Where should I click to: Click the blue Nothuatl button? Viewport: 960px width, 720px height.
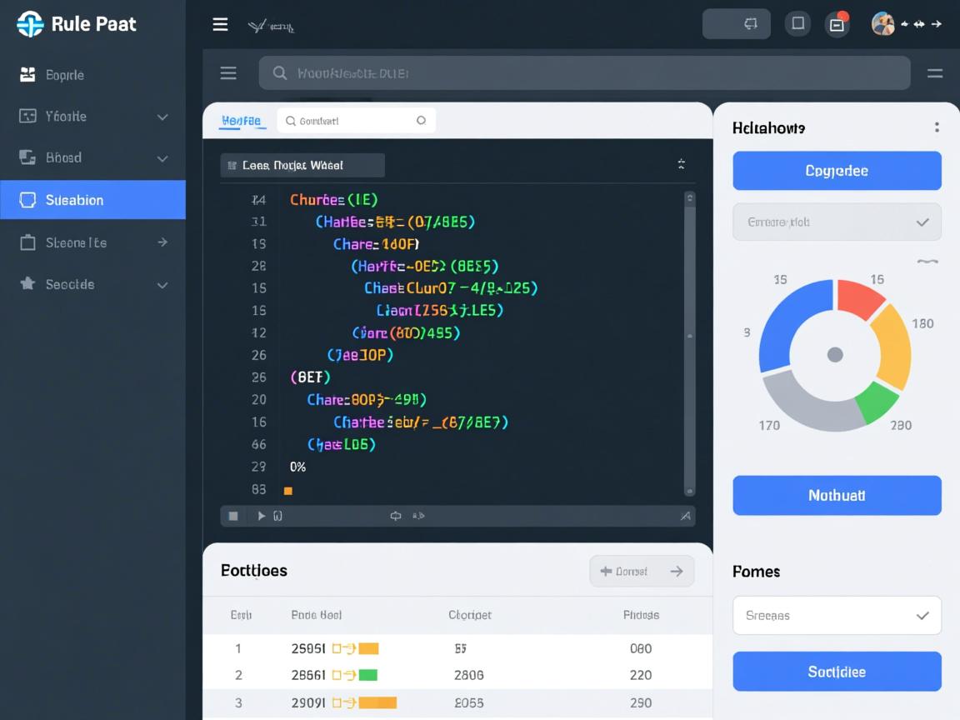[x=837, y=496]
